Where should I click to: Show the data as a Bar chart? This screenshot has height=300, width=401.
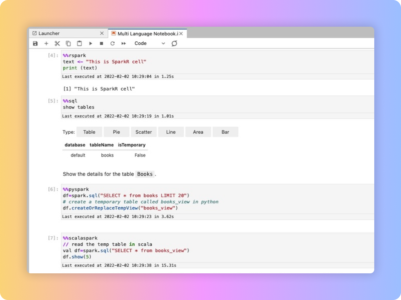(225, 132)
